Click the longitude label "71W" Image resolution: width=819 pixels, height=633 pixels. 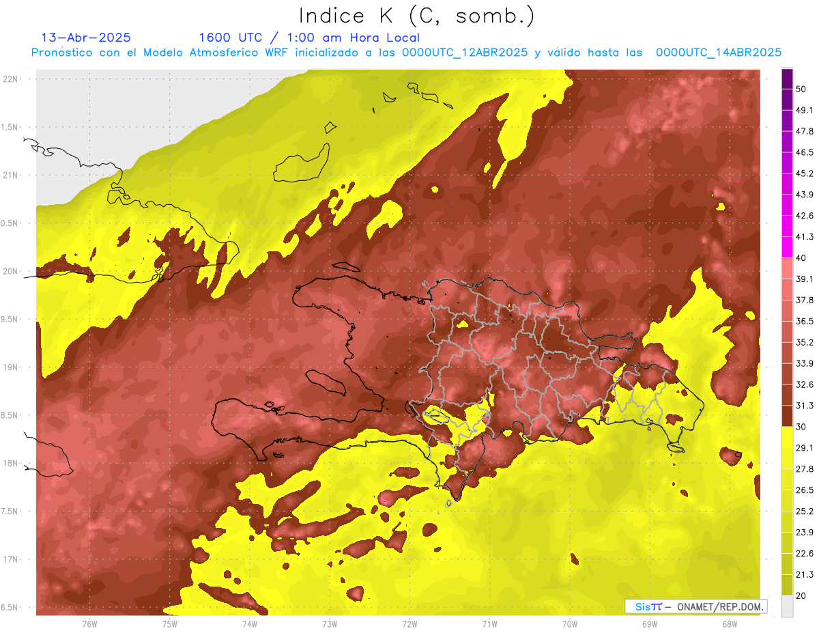[x=489, y=623]
